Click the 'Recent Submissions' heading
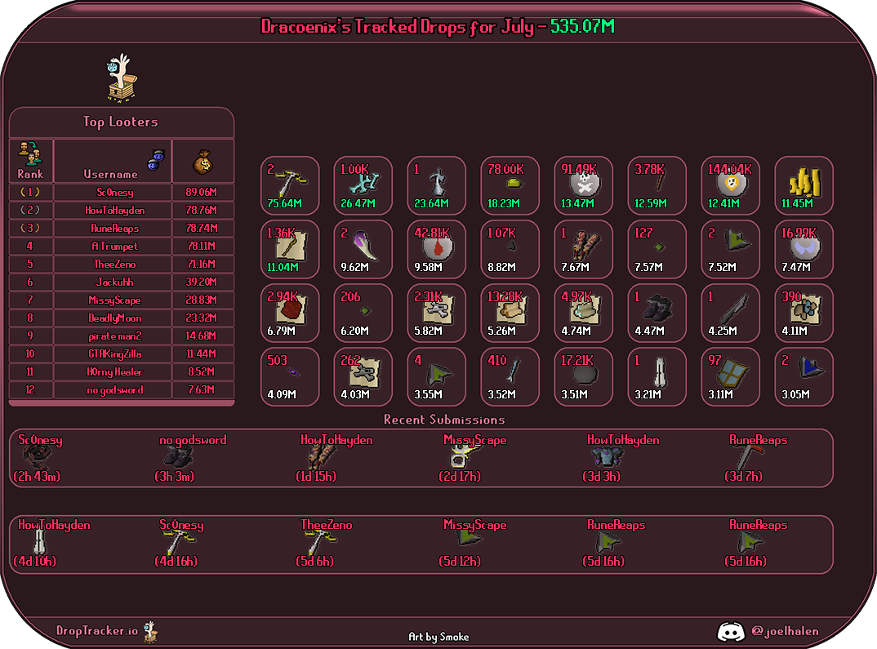The image size is (877, 649). tap(444, 420)
